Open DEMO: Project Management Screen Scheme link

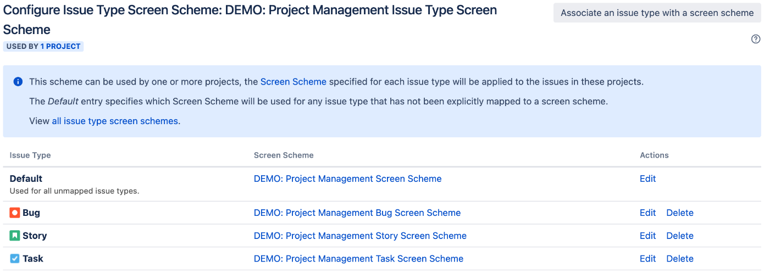point(348,179)
